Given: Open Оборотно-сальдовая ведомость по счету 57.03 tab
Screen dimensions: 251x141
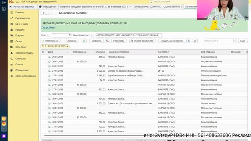Looking at the screenshot, I should 94,7.
